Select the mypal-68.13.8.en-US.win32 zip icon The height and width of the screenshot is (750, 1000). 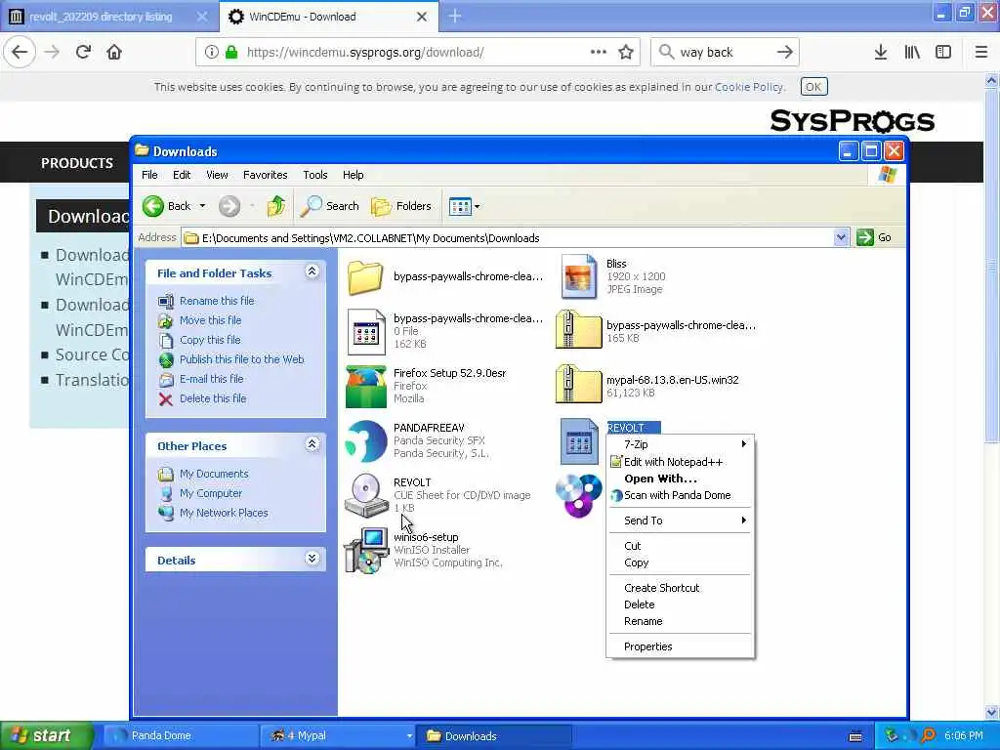(578, 385)
